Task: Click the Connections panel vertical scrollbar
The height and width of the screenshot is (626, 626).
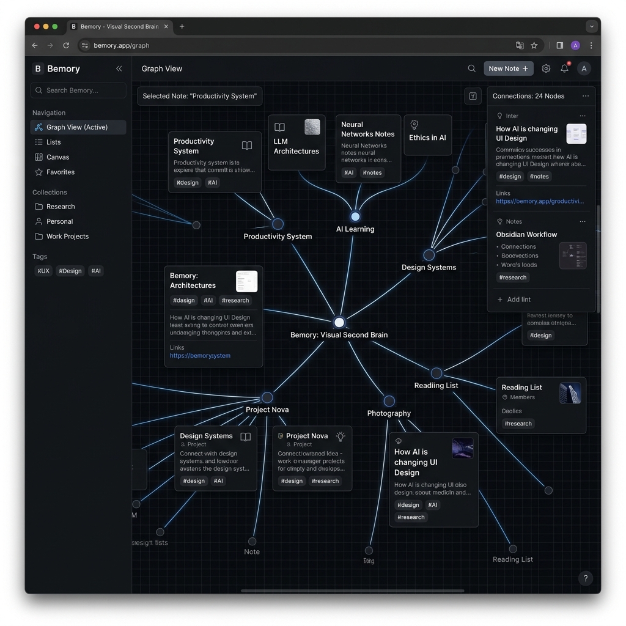Action: [x=598, y=259]
